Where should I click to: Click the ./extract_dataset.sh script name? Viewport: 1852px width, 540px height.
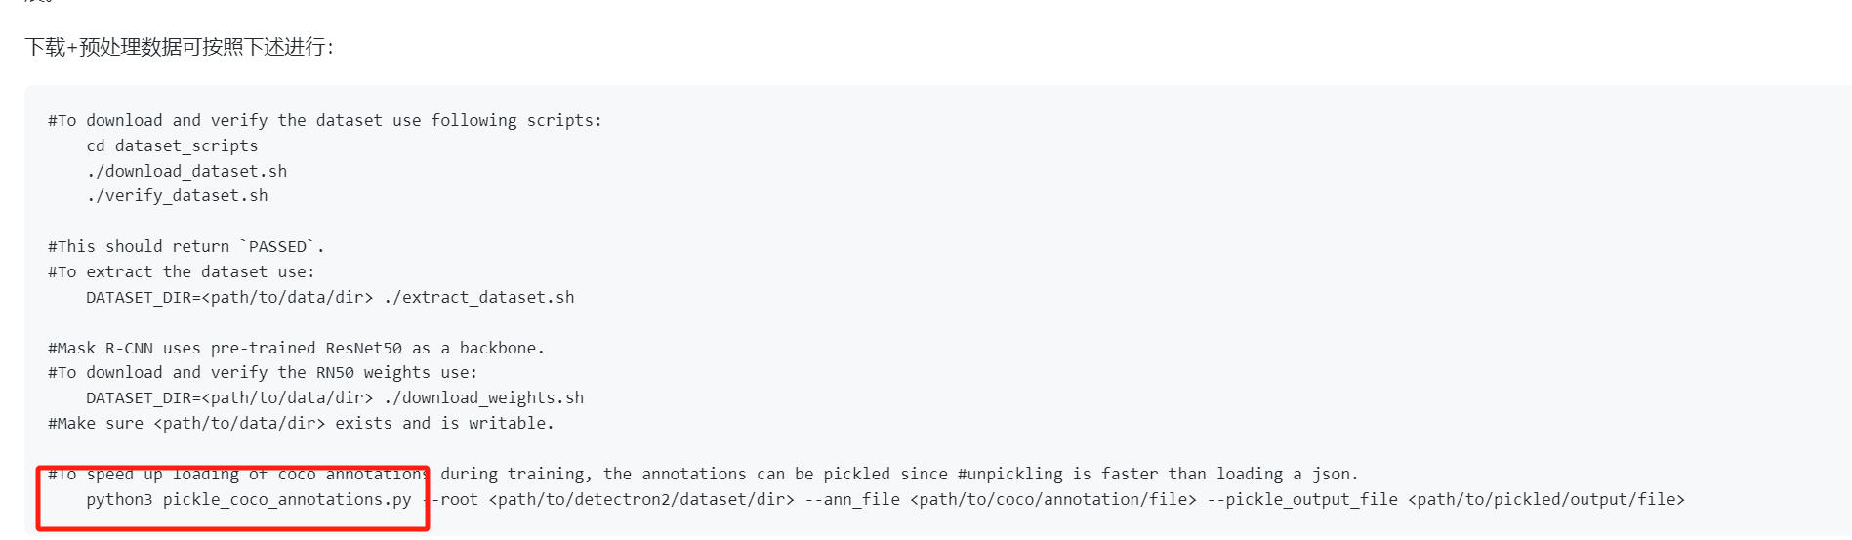478,297
